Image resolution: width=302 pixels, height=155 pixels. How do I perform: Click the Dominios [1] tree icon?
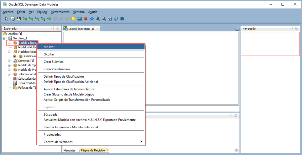pos(15,61)
